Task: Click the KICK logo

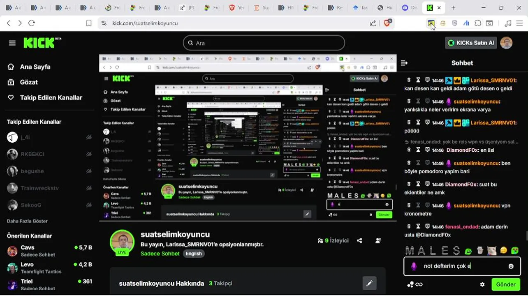Action: [42, 43]
